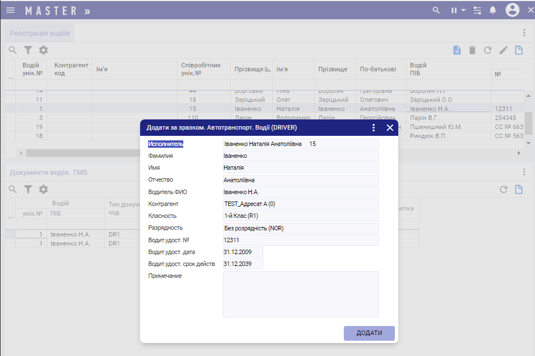Click the Примечание text area
This screenshot has height=356, width=535.
click(301, 294)
